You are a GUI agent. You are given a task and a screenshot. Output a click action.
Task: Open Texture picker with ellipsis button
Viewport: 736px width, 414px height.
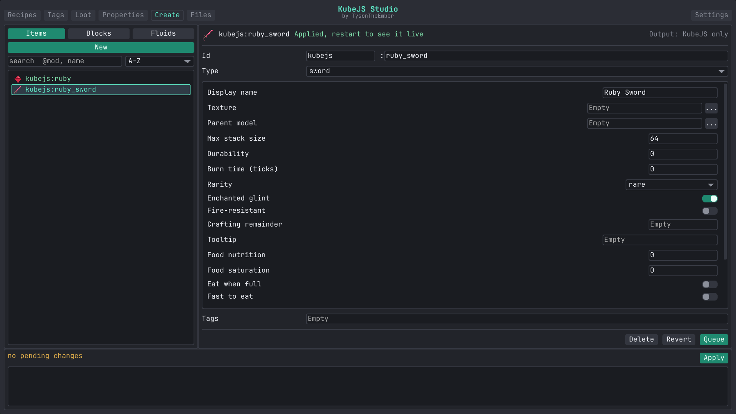click(711, 108)
